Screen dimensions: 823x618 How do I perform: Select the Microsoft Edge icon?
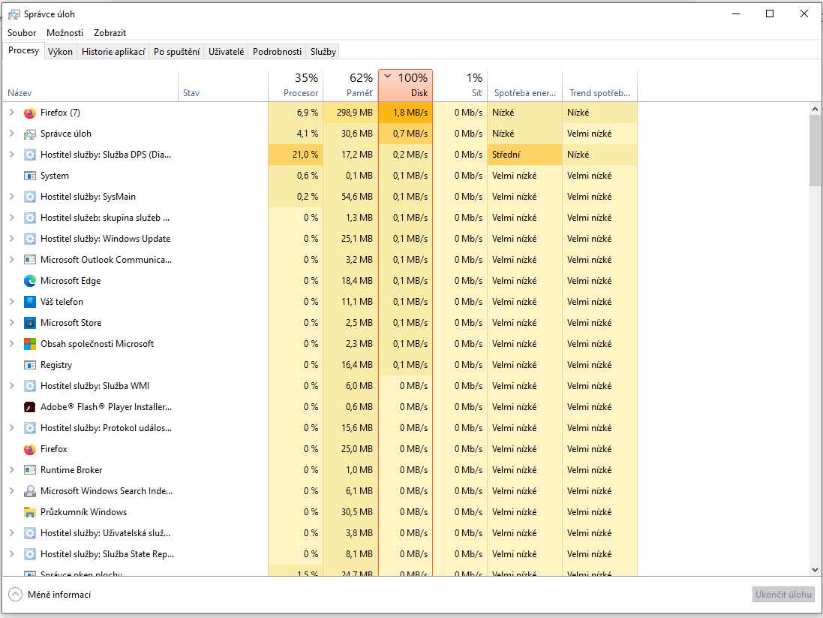click(29, 281)
